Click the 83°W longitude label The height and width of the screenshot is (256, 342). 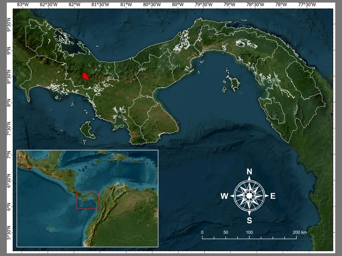tap(23, 5)
